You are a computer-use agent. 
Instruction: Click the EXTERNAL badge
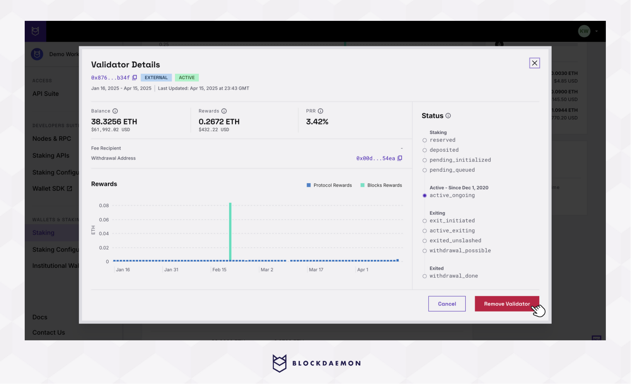(156, 78)
